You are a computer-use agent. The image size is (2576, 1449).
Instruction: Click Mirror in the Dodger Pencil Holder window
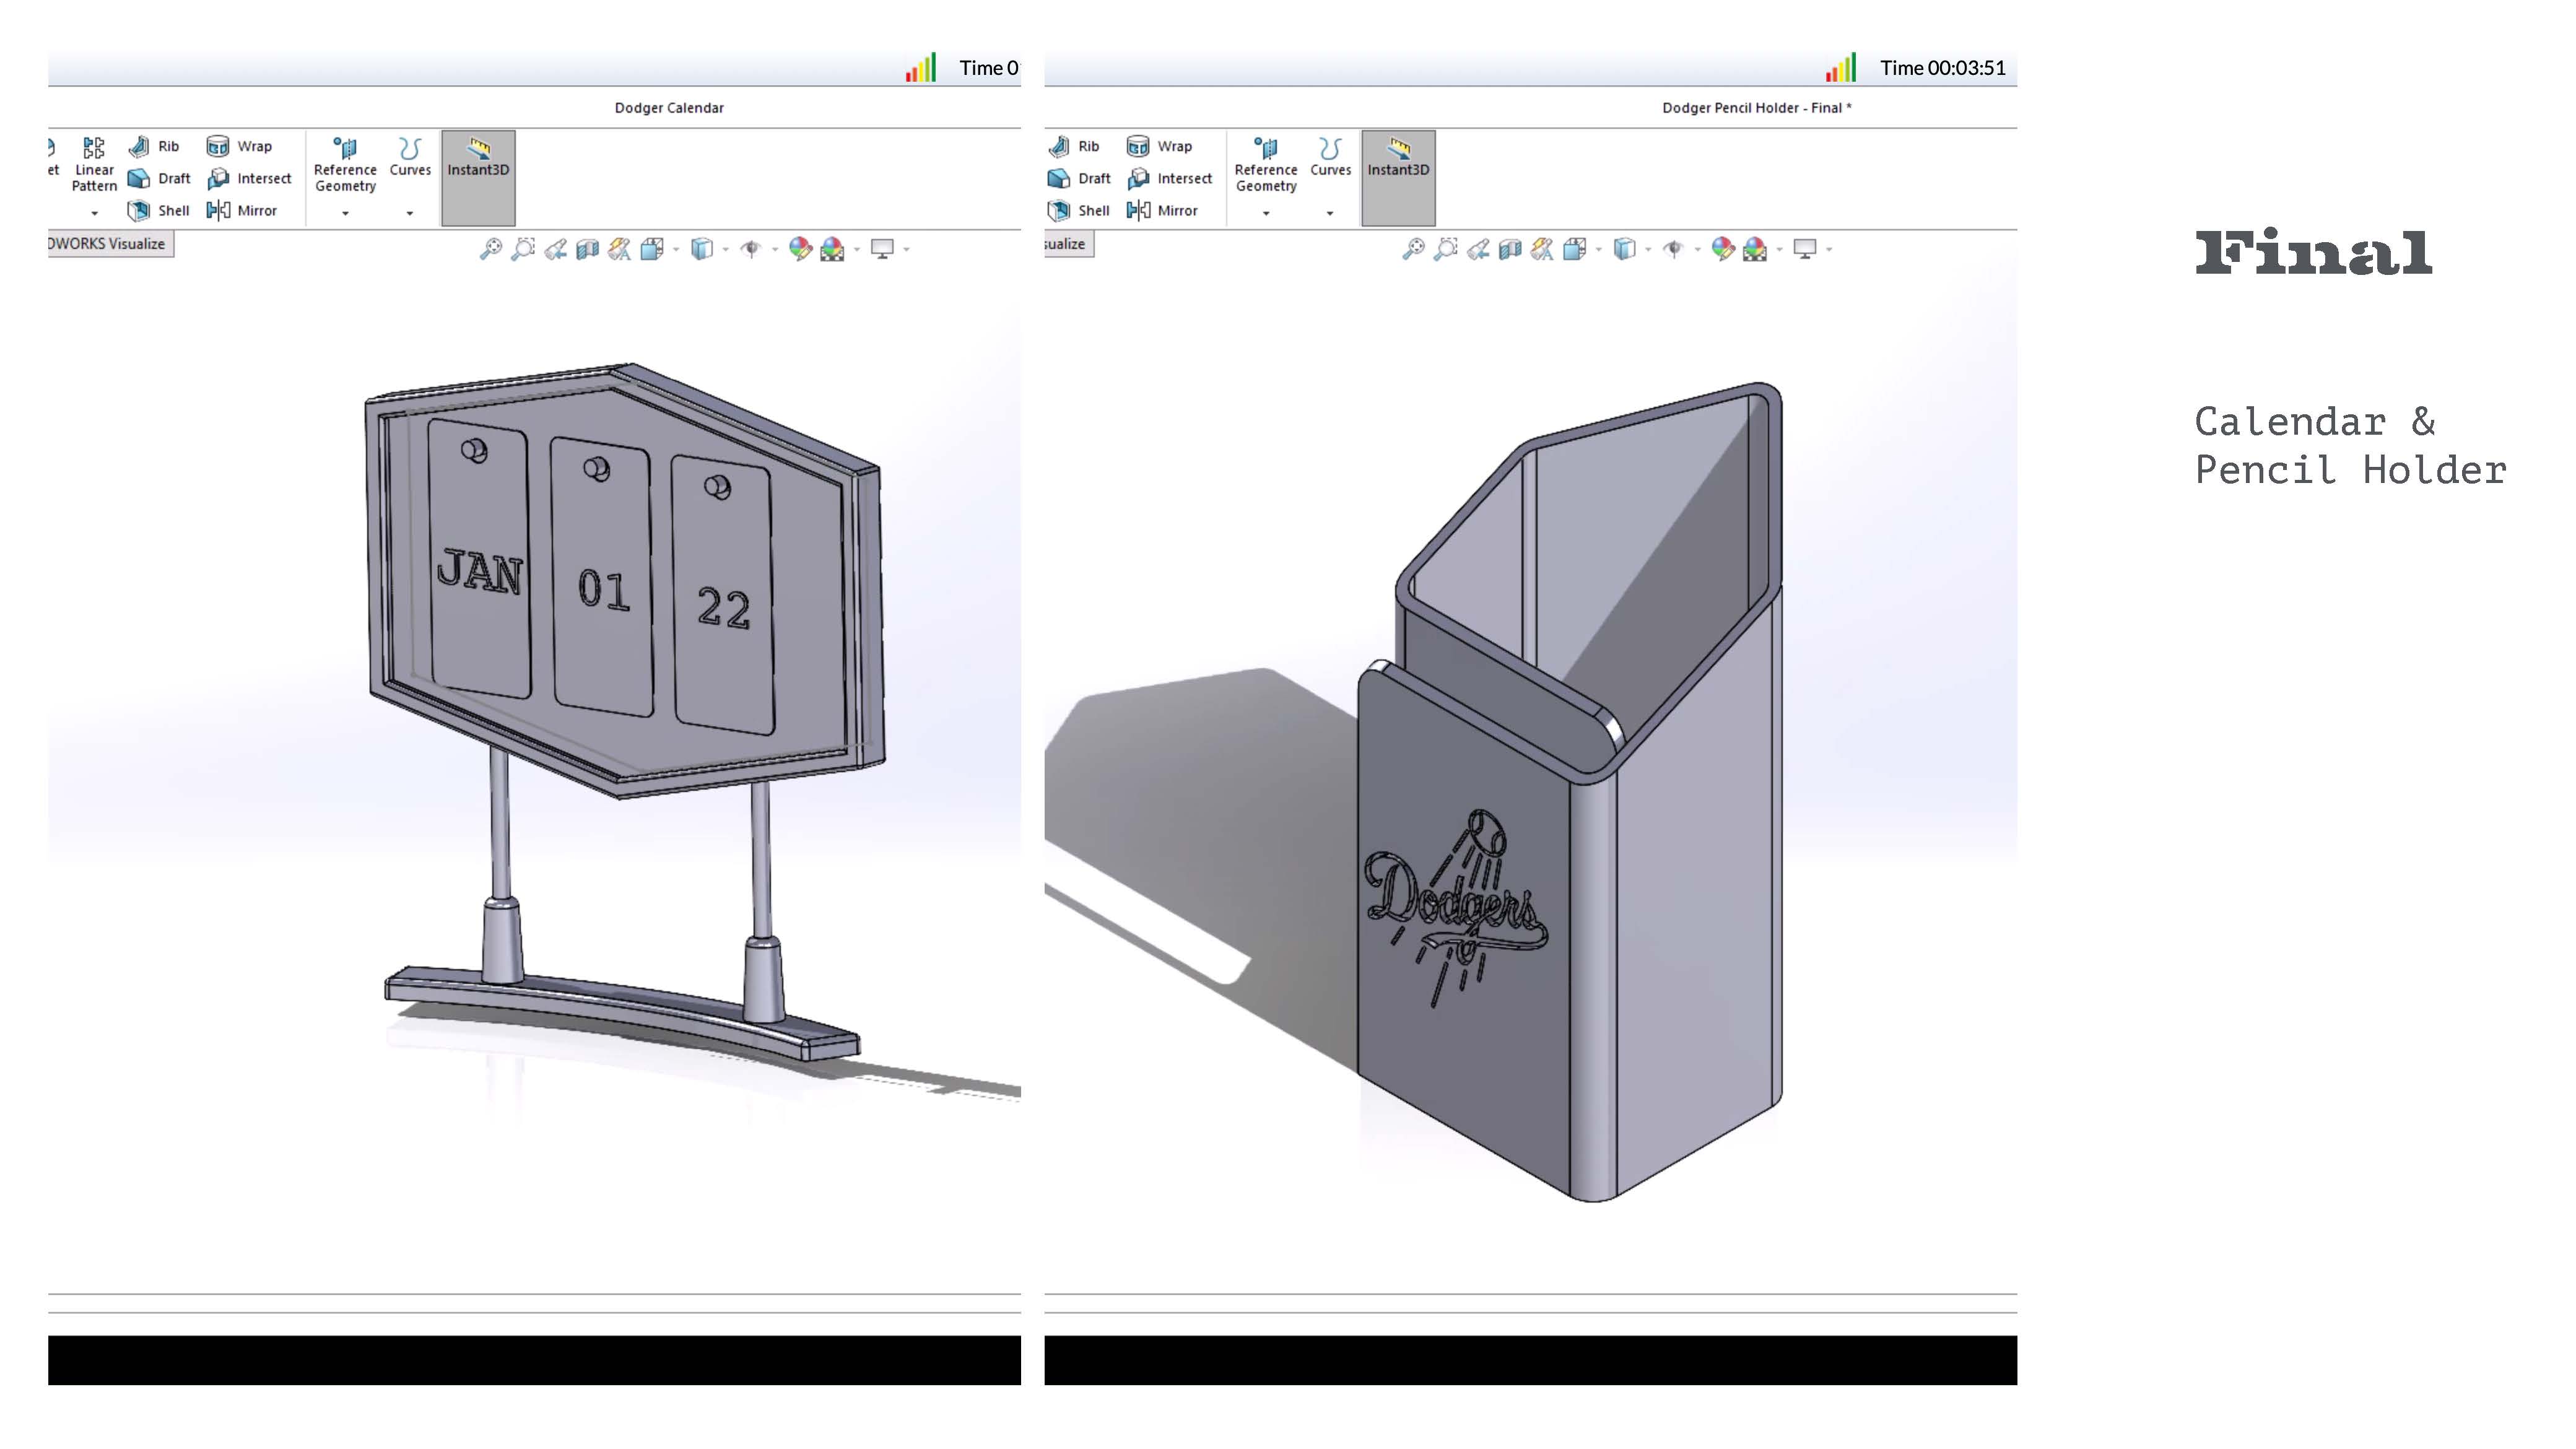[1162, 211]
